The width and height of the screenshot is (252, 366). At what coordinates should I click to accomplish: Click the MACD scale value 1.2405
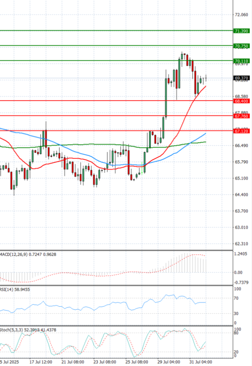pyautogui.click(x=240, y=254)
